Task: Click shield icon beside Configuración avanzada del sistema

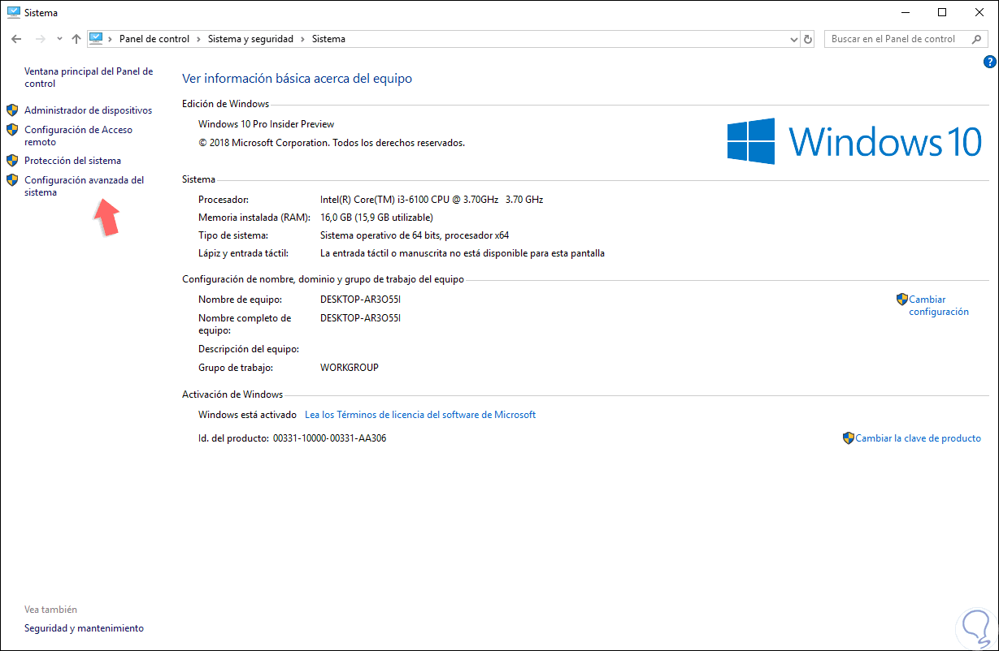Action: coord(12,179)
